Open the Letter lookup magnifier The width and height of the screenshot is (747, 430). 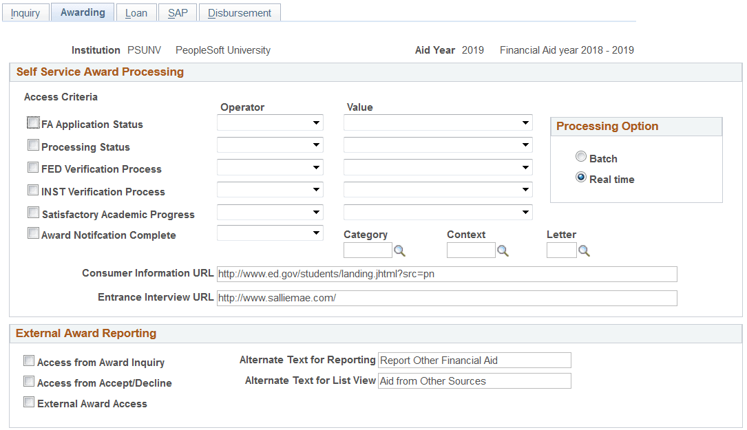[x=587, y=250]
